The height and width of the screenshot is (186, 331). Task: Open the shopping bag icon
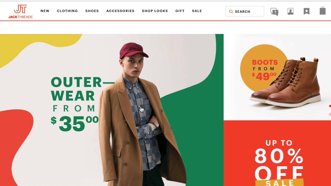(x=322, y=11)
